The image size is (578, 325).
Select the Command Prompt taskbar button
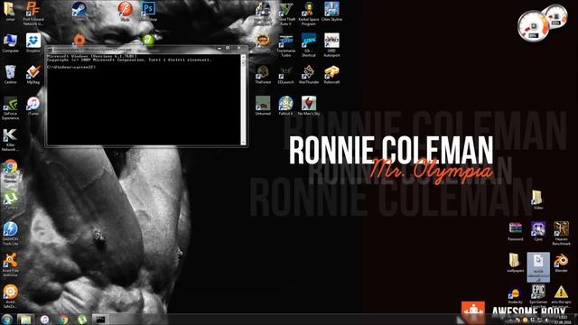[x=100, y=319]
